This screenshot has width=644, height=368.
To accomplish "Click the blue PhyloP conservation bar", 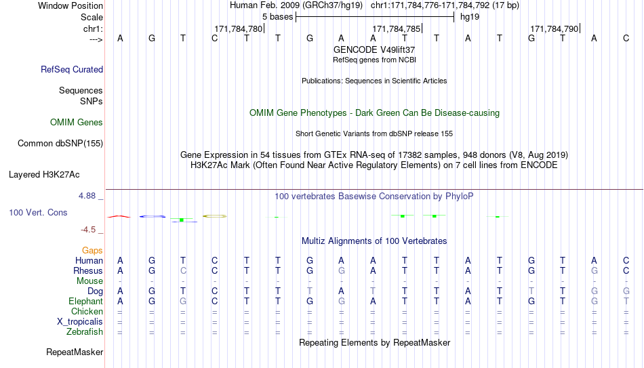I will click(153, 216).
